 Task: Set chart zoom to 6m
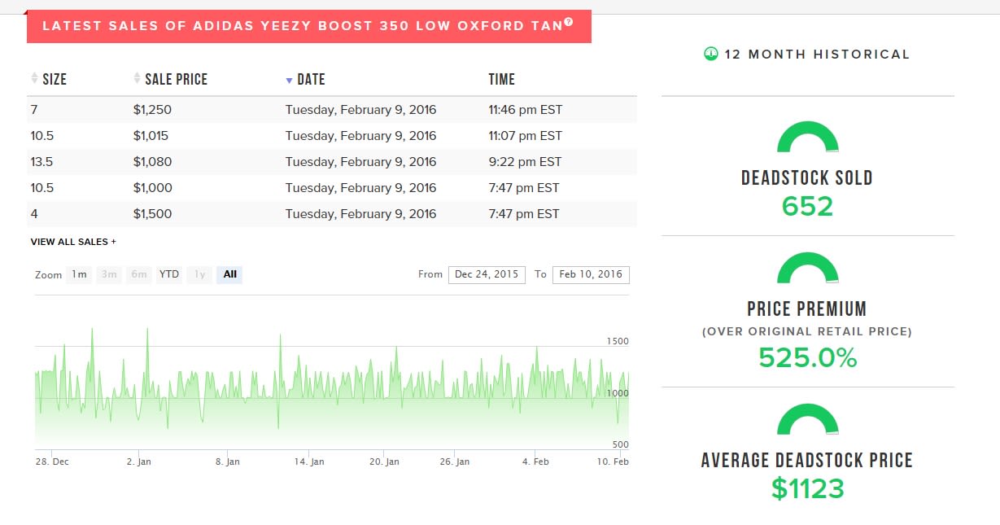(x=139, y=274)
